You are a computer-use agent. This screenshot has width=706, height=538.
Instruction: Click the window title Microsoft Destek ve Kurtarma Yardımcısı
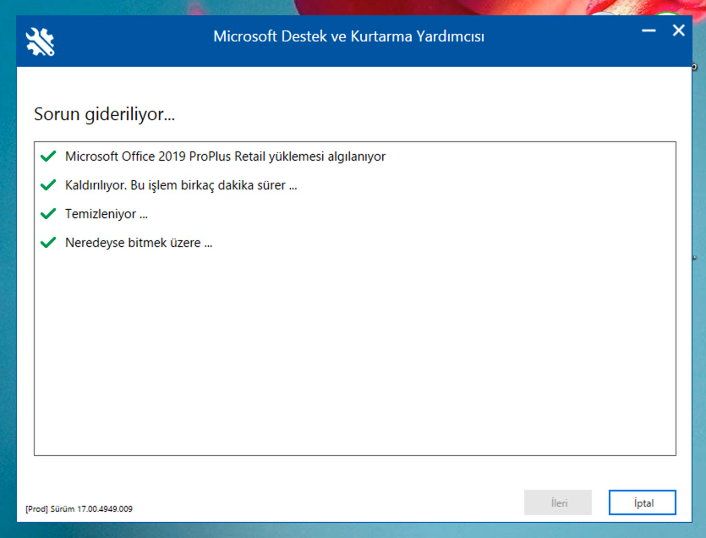pyautogui.click(x=348, y=36)
